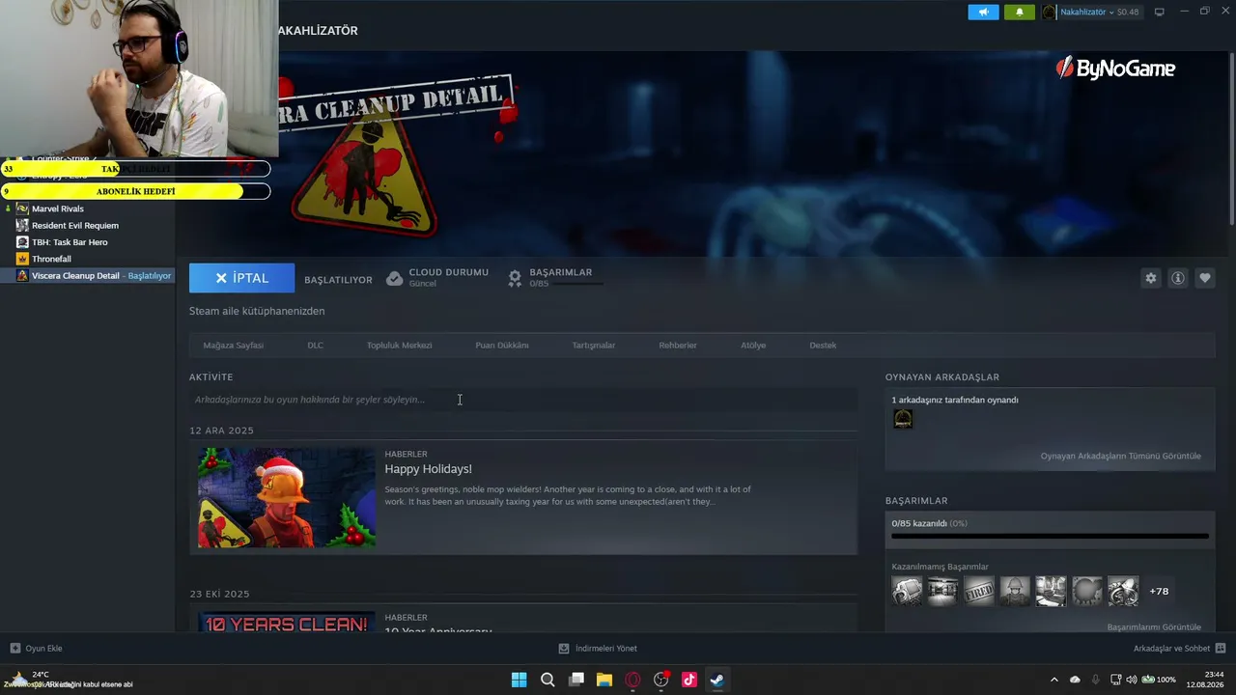Click the Resident Evil Requiem game icon
Viewport: 1236px width, 695px height.
pyautogui.click(x=22, y=225)
